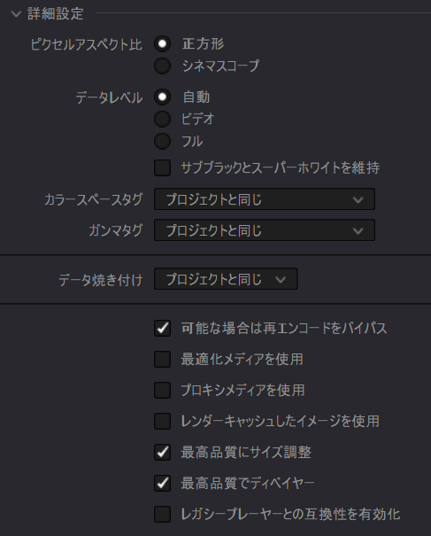Set data level to ビデオ
The height and width of the screenshot is (536, 431).
(x=162, y=119)
